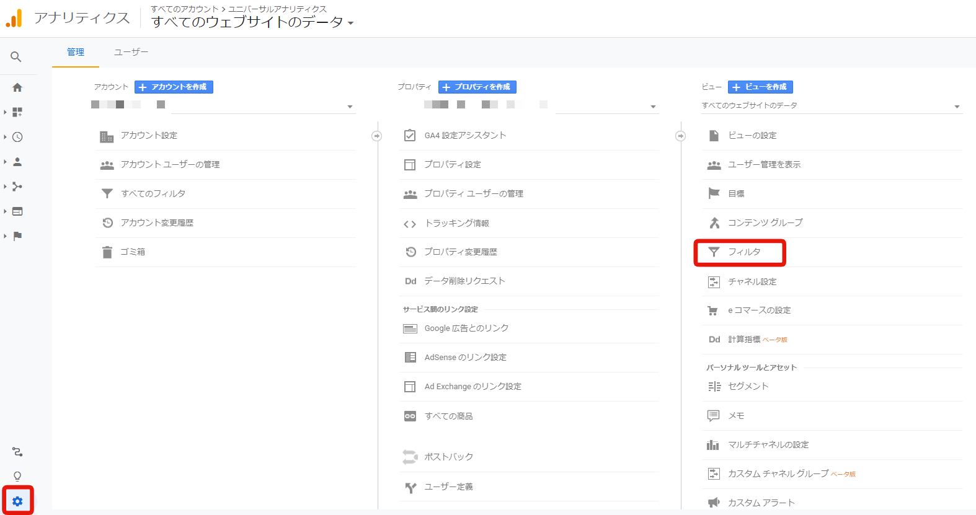Open Behavior reports icon in the sidebar
The width and height of the screenshot is (976, 515).
[x=17, y=211]
